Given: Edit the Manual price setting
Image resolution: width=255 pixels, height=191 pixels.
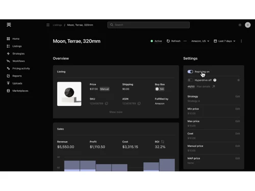Looking at the screenshot, I should point(238,146).
